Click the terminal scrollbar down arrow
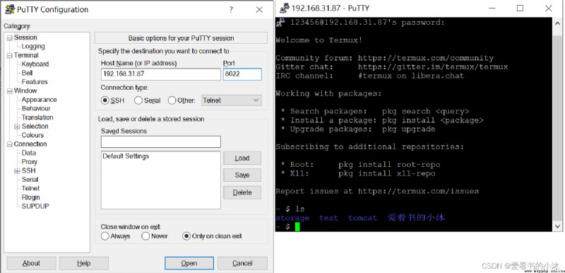The height and width of the screenshot is (273, 565). coord(557,226)
